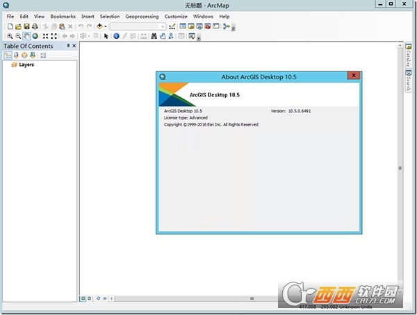Expand the docked Catalog side tab
The image size is (417, 315).
[408, 56]
